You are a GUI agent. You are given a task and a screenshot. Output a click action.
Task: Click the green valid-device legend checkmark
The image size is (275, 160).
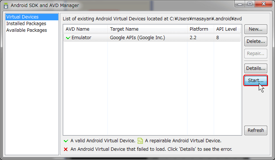pyautogui.click(x=66, y=141)
